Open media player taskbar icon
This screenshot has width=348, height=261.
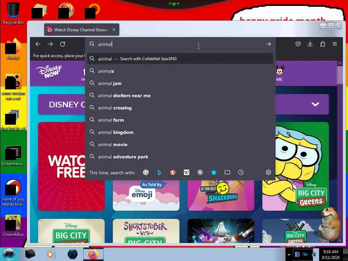[50, 254]
